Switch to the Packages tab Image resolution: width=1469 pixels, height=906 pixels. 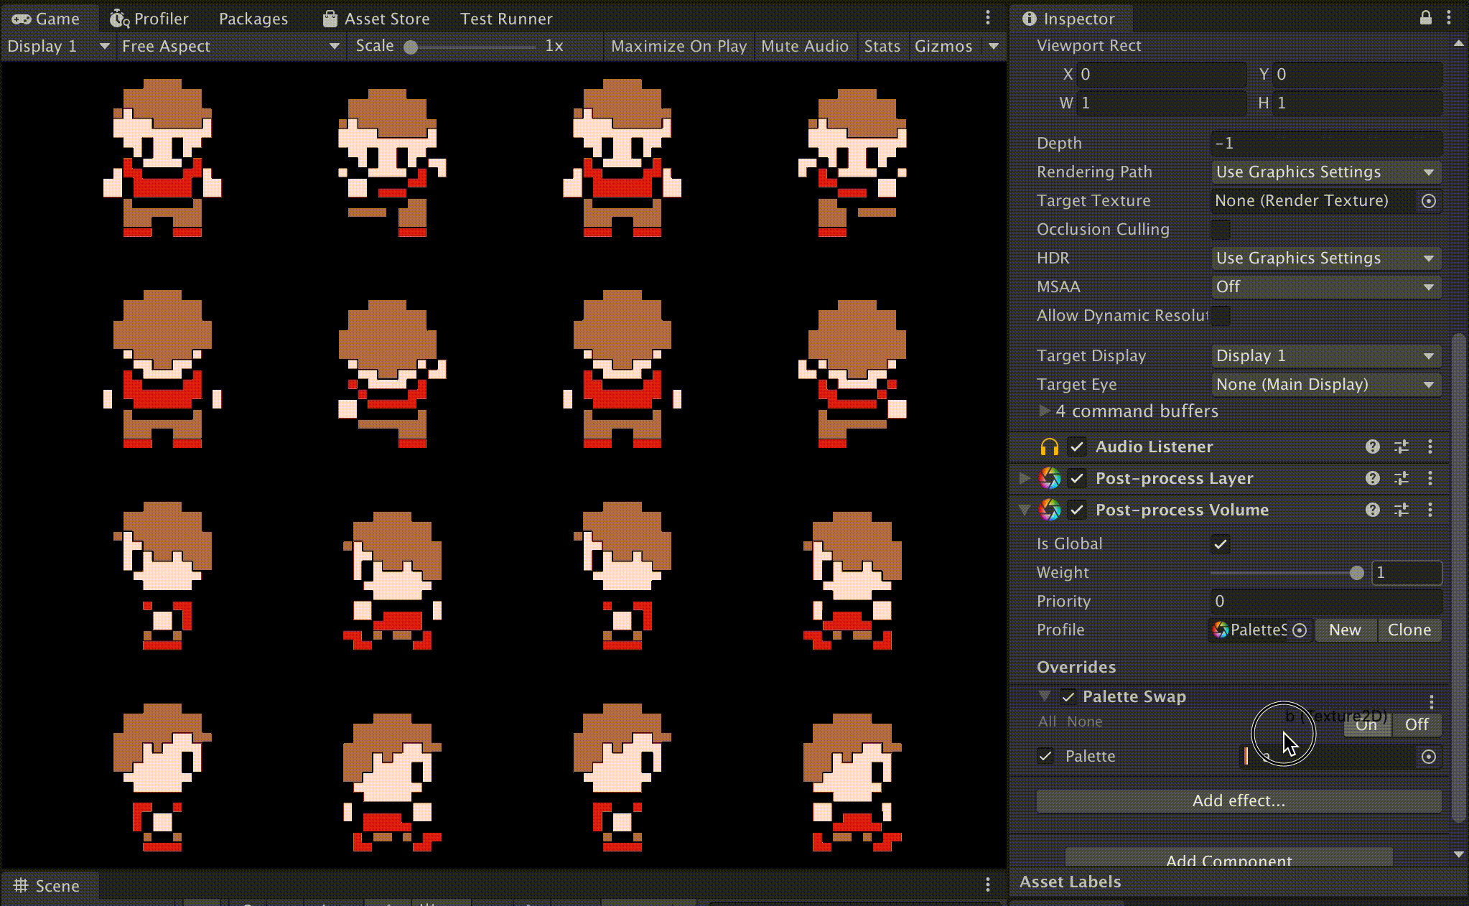point(253,19)
